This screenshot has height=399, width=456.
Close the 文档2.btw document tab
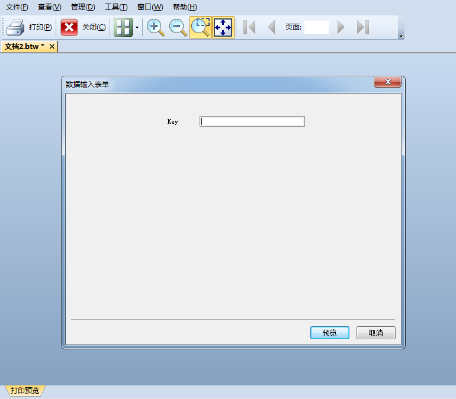(x=52, y=46)
